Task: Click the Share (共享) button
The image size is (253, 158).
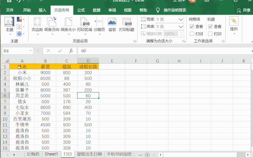Action: point(244,11)
